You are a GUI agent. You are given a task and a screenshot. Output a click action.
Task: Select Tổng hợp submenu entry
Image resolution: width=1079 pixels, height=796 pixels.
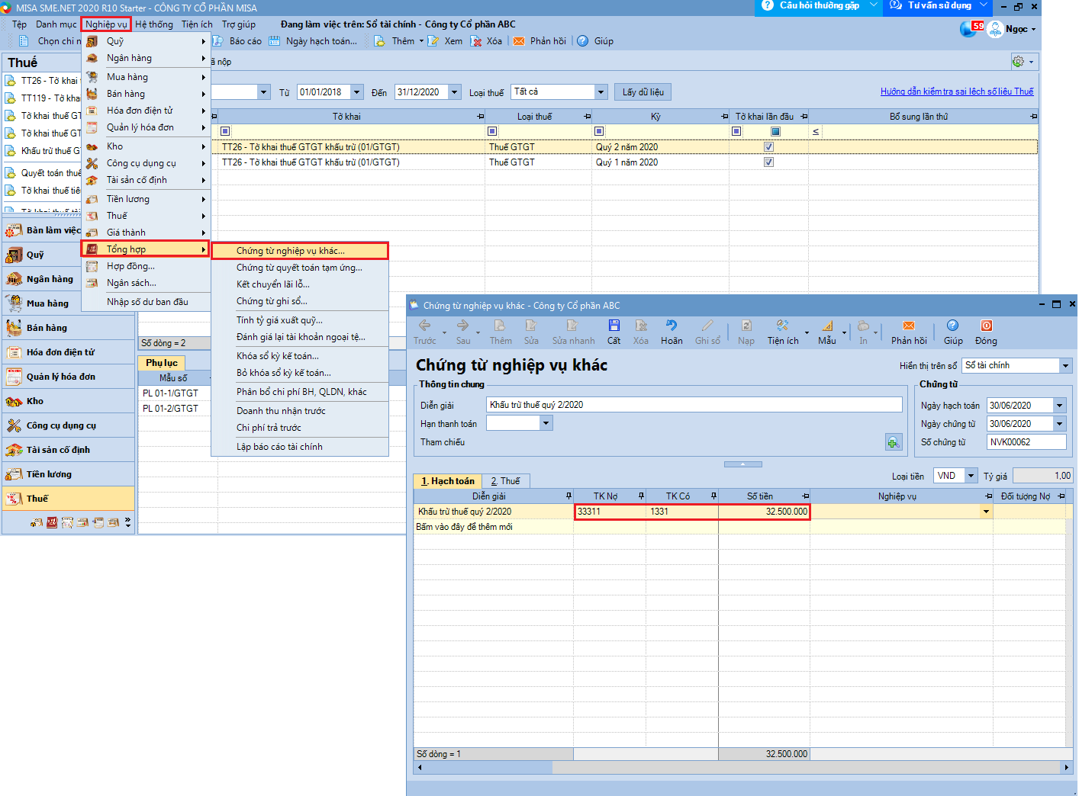coord(146,249)
